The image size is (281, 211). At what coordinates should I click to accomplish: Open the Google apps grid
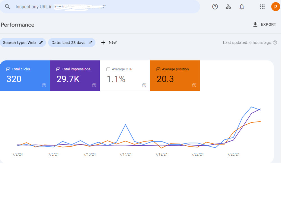(262, 7)
